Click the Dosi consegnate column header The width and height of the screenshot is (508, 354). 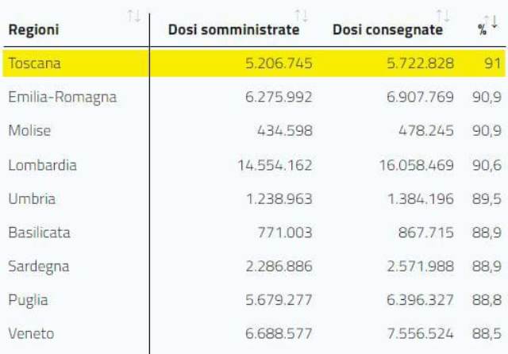[x=387, y=30]
